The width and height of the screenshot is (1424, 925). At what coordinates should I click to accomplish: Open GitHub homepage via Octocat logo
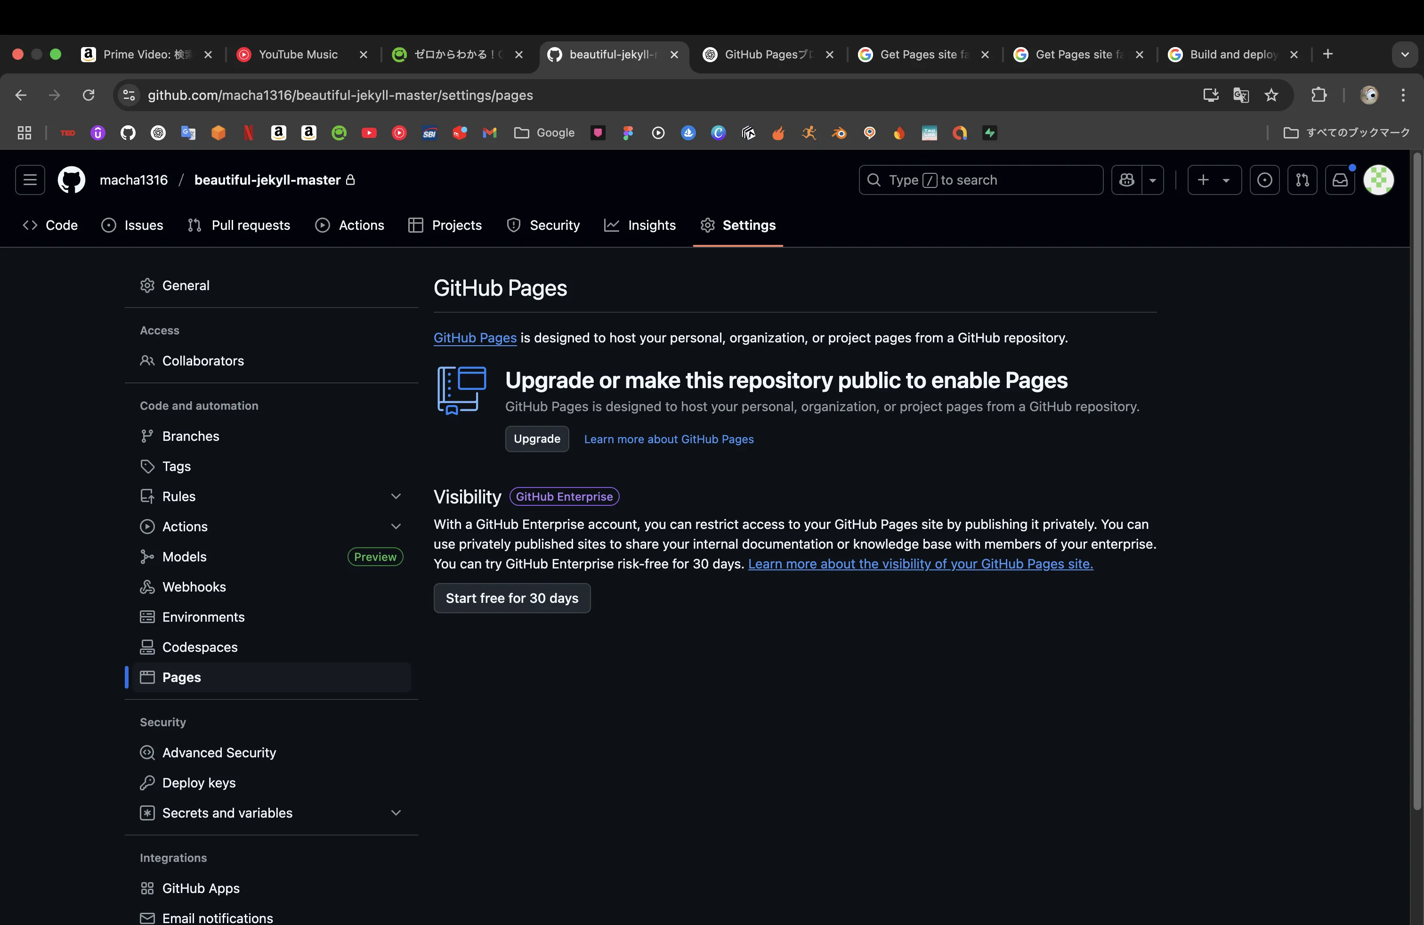71,180
